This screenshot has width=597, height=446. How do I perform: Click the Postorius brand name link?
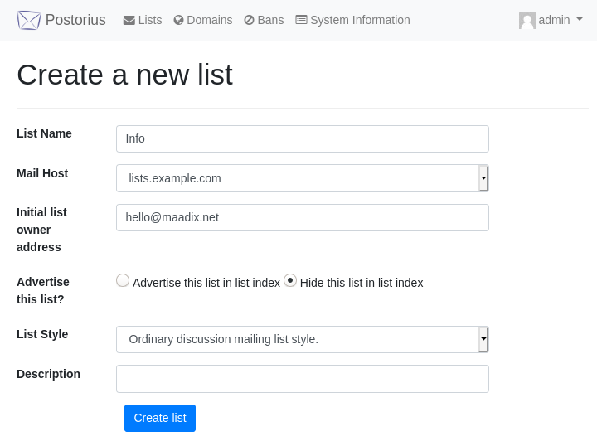pos(75,20)
